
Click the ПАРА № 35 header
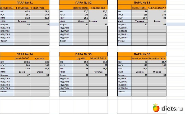[83, 54]
